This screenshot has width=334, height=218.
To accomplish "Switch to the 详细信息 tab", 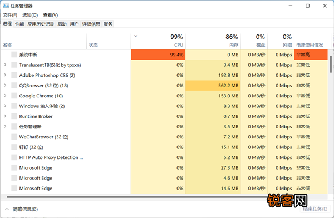I will tap(91, 24).
